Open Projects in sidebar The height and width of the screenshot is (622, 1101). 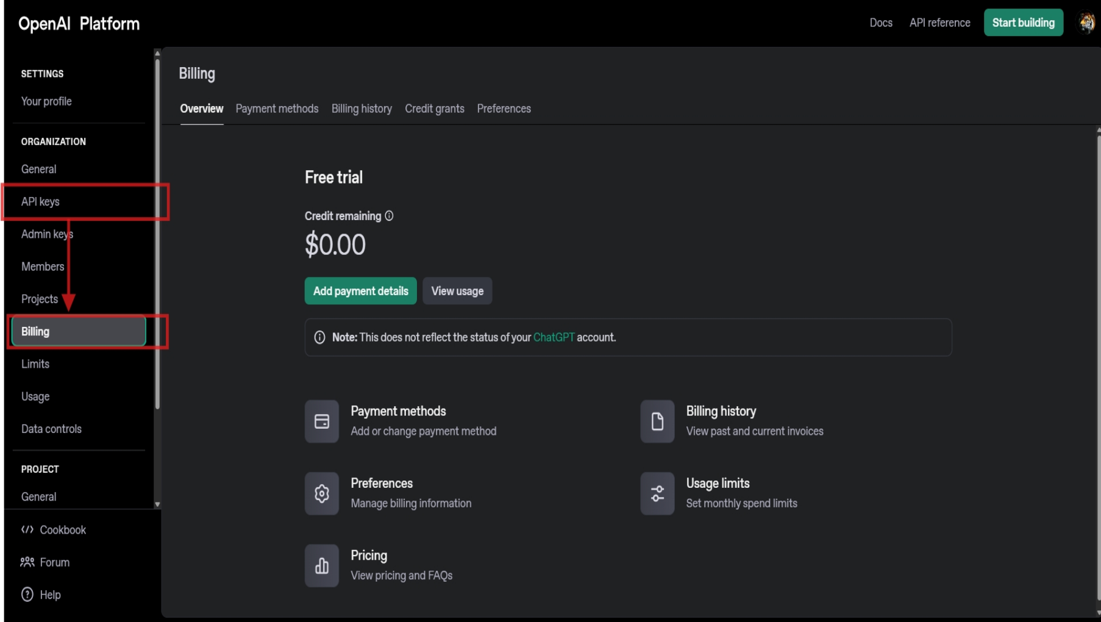(x=40, y=299)
